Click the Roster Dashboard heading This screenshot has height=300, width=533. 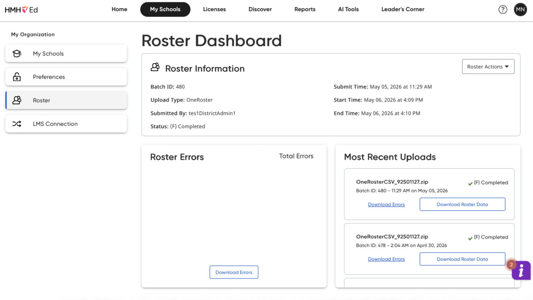[212, 41]
